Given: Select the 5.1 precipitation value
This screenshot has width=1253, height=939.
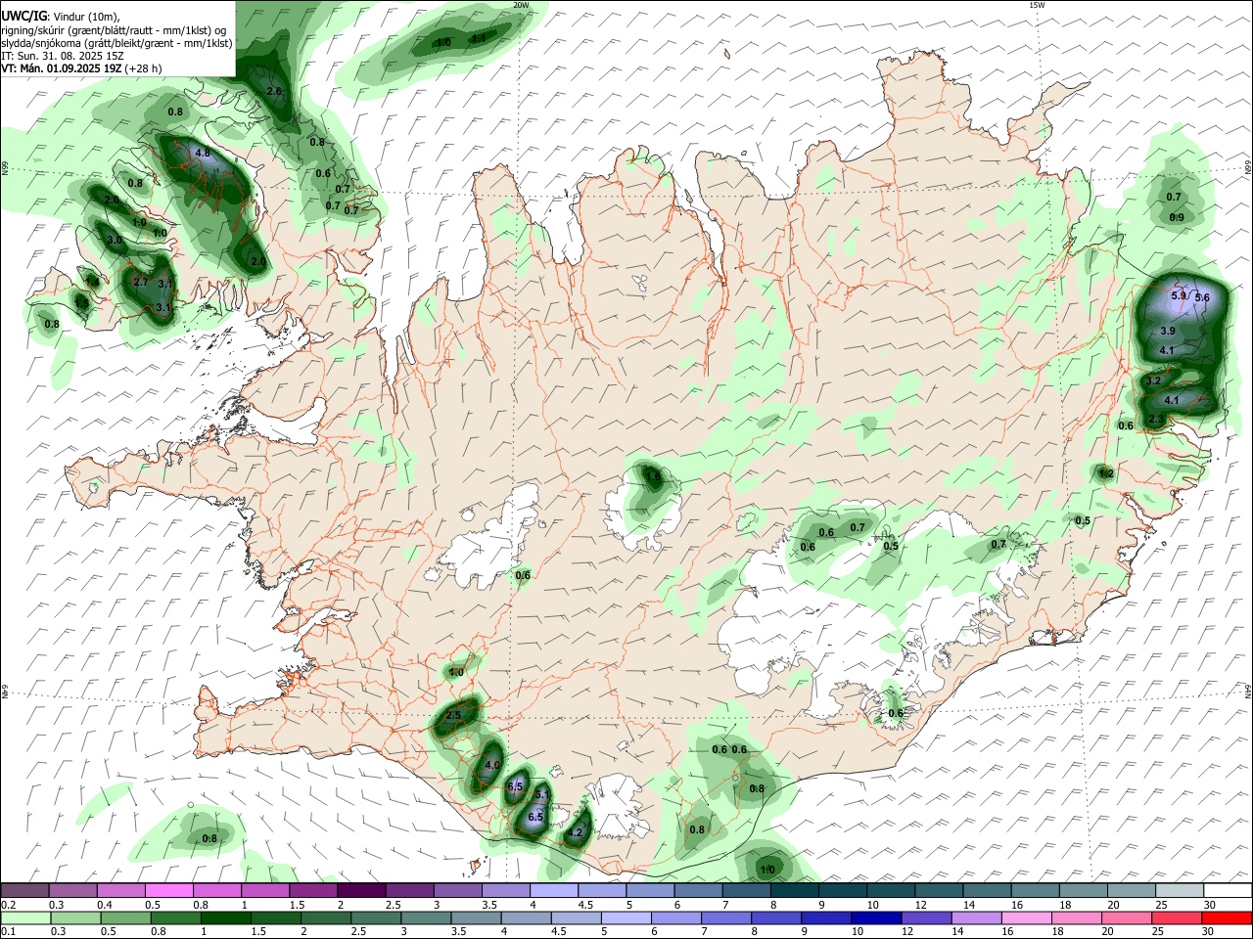Looking at the screenshot, I should (543, 796).
